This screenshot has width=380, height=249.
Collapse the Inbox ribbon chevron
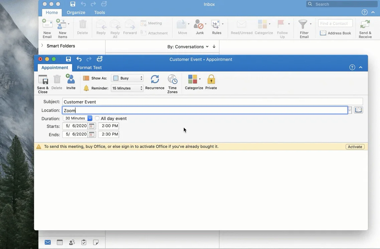tap(373, 12)
